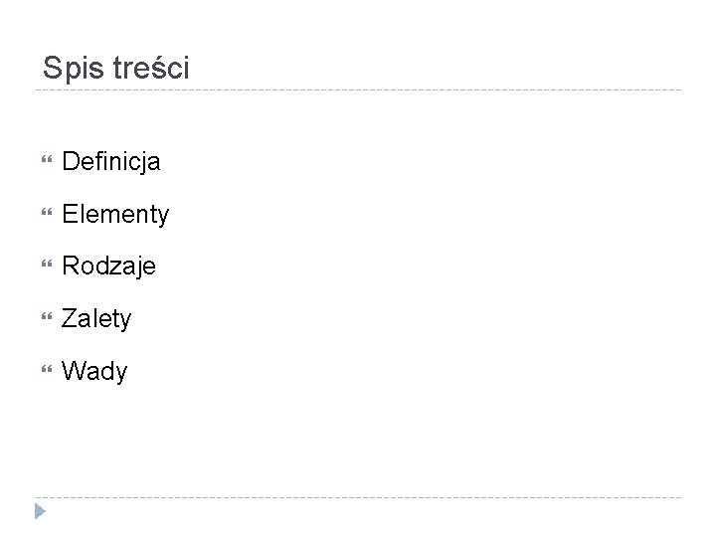The height and width of the screenshot is (537, 716).
Task: Select the Rodzaje list item
Action: [x=108, y=267]
